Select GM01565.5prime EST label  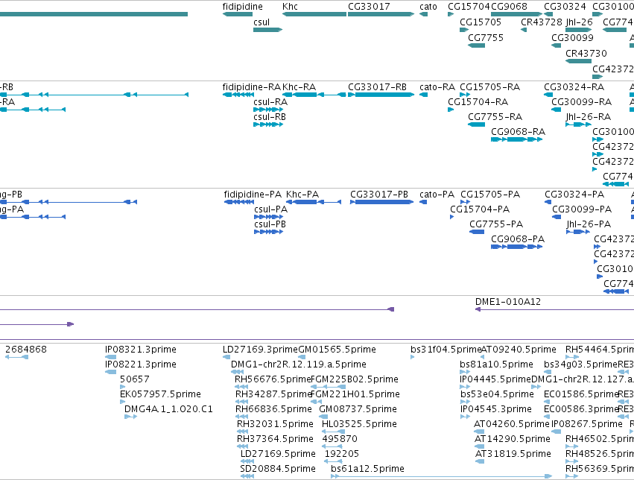(337, 350)
